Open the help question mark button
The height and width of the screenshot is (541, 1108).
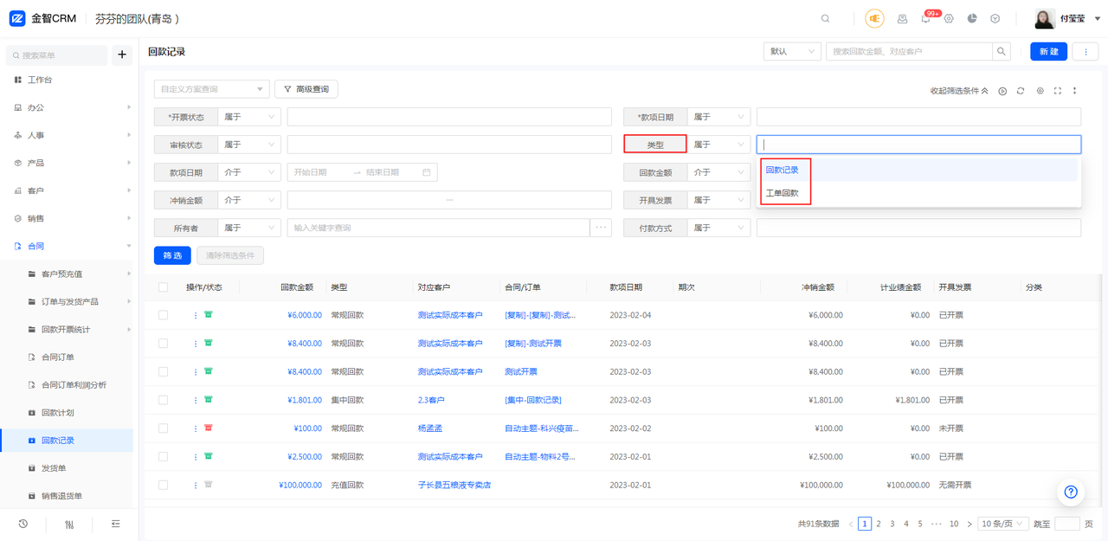[x=1071, y=492]
